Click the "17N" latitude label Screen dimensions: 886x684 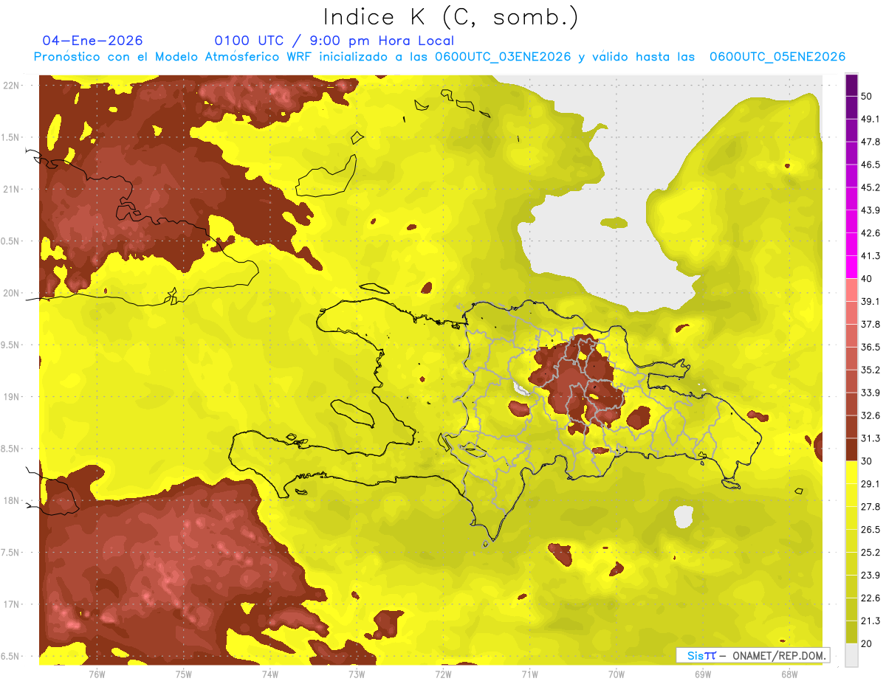[x=12, y=604]
